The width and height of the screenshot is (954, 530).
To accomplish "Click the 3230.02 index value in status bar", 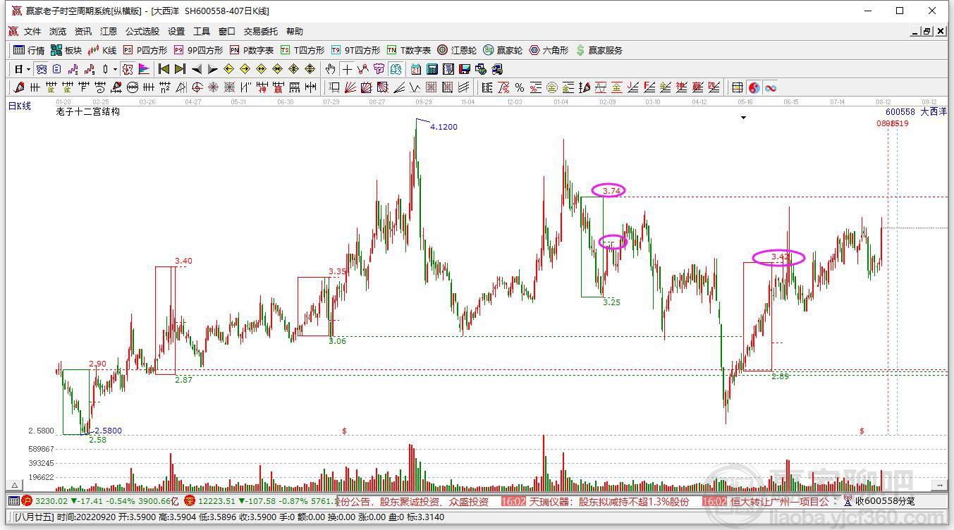I will 51,501.
